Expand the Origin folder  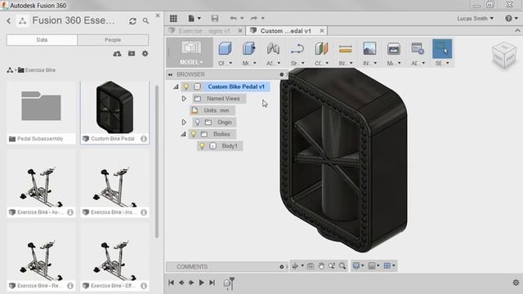[184, 122]
